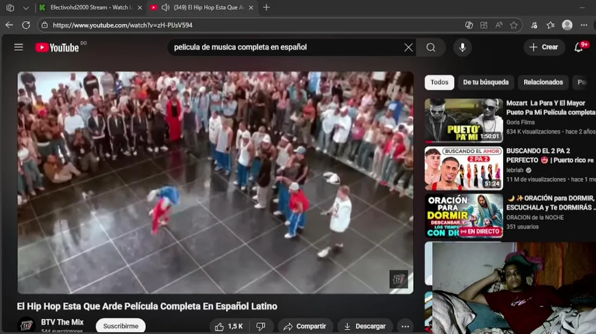Viewport: 596px width, 334px height.
Task: Select the De tu búsqueda chip
Action: click(486, 82)
